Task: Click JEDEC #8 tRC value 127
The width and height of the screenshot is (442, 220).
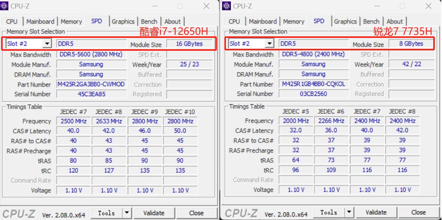Action: [109, 170]
